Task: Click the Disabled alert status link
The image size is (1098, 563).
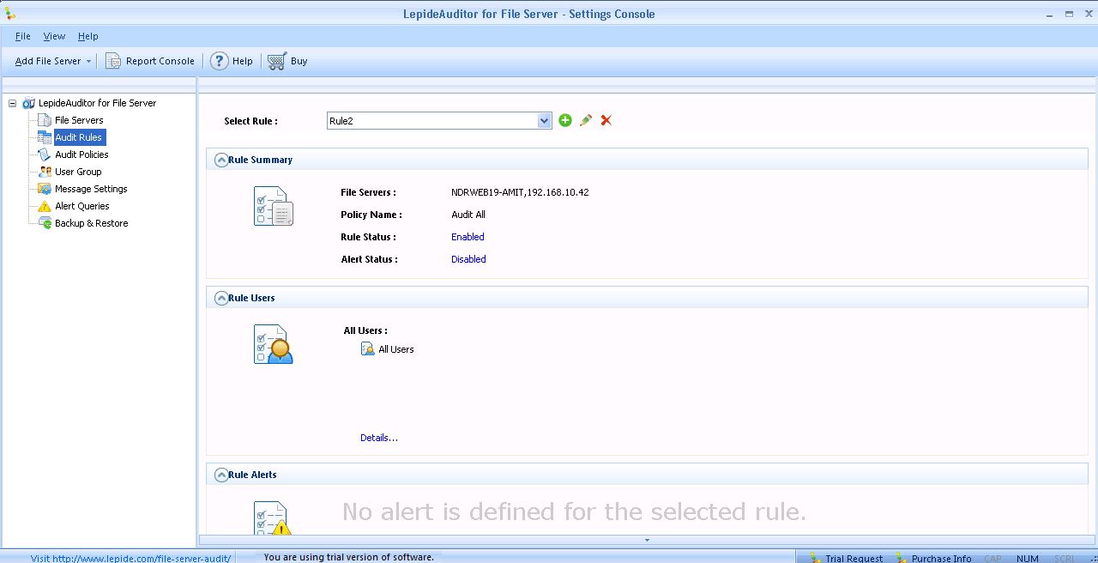Action: pyautogui.click(x=468, y=259)
